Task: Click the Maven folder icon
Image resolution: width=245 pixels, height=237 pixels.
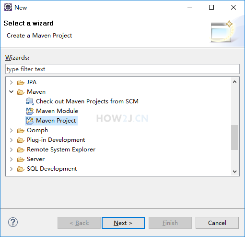Action: pos(21,92)
